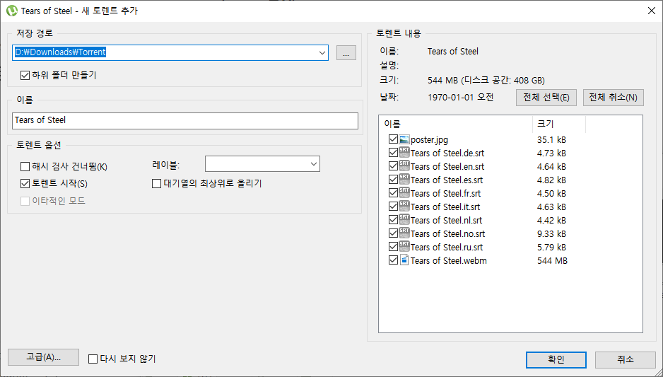Sort files by the 이름 column header
The height and width of the screenshot is (377, 663).
pos(456,124)
